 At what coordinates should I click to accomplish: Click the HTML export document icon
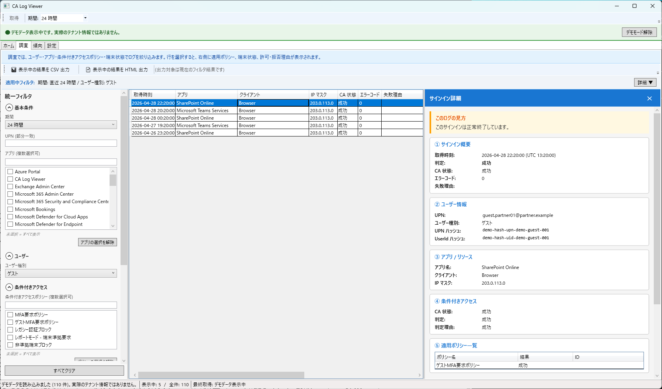tap(88, 70)
